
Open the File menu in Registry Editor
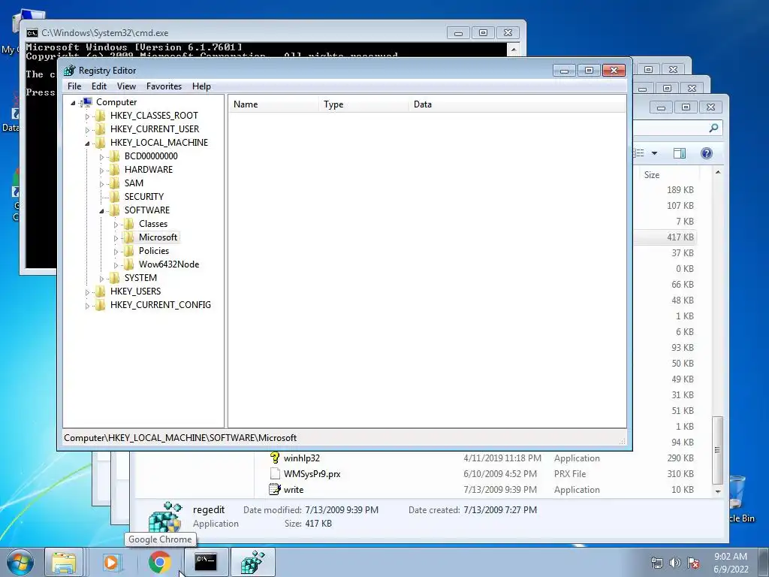coord(74,86)
